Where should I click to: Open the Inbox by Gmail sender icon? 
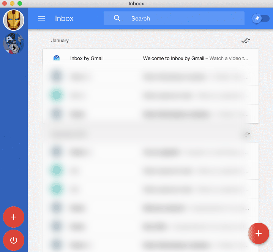[57, 58]
